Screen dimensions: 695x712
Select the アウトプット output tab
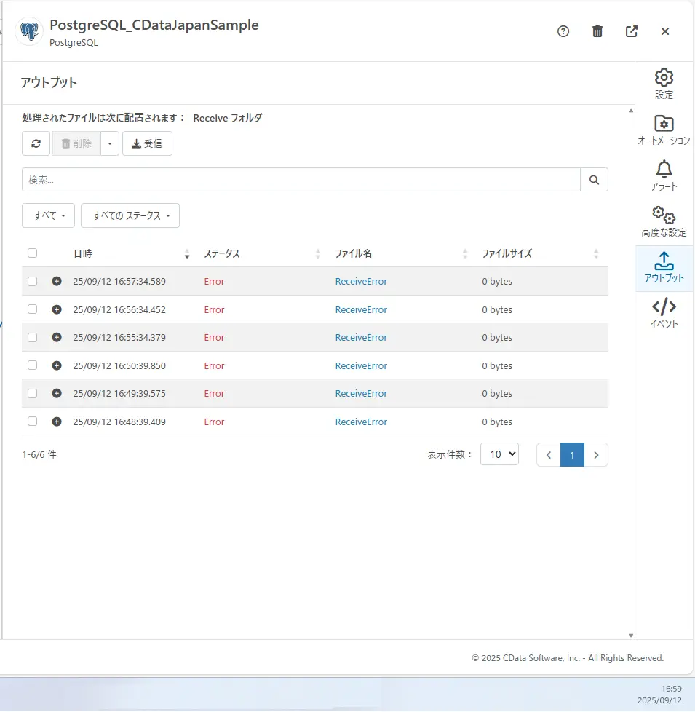click(664, 268)
